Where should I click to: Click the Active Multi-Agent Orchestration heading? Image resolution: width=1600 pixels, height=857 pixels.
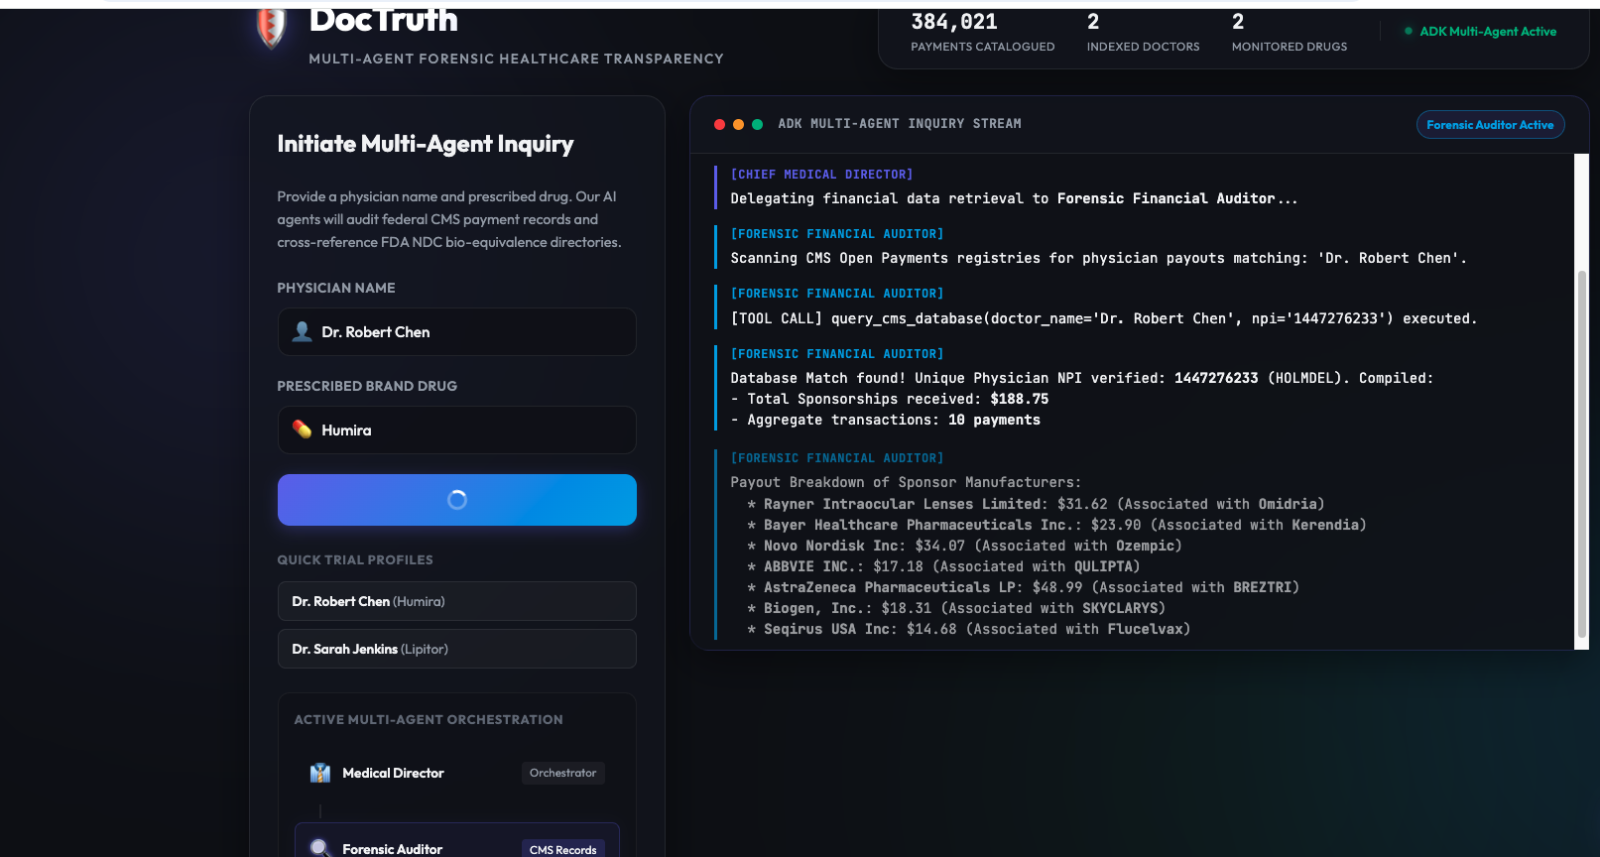point(429,719)
